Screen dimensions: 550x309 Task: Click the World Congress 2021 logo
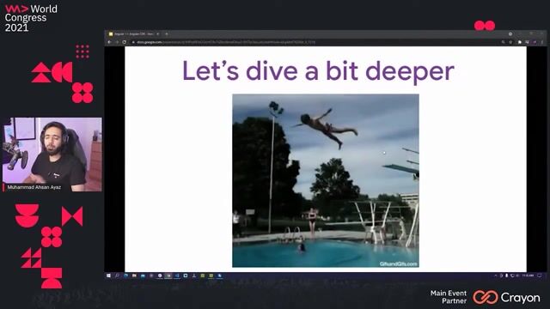pyautogui.click(x=31, y=18)
